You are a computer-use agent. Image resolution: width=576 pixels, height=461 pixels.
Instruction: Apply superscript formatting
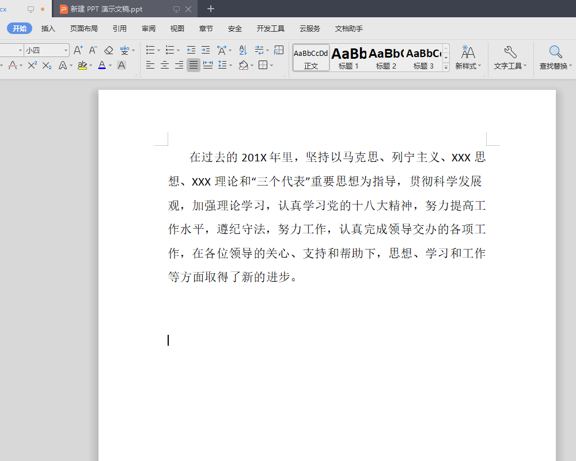32,65
